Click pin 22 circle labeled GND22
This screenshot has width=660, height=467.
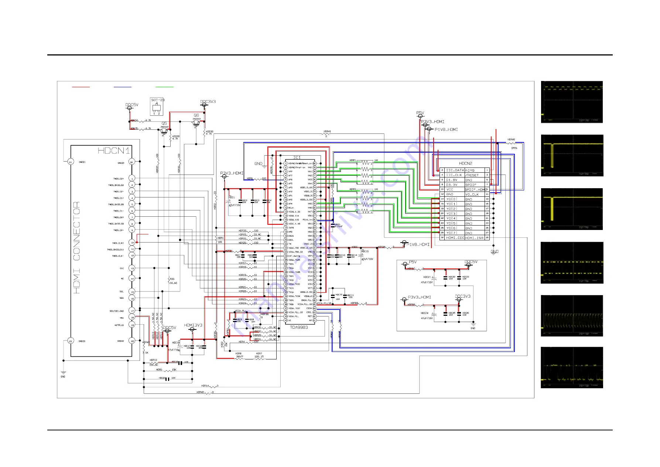click(x=132, y=341)
